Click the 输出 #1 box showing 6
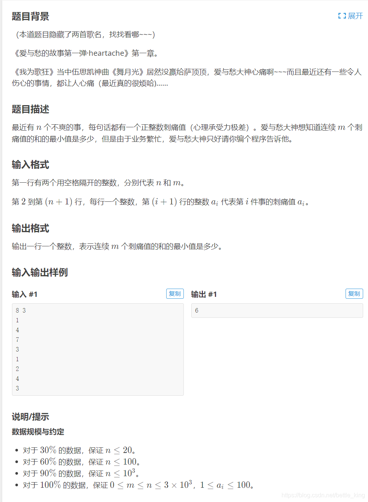368x502 pixels. (277, 310)
